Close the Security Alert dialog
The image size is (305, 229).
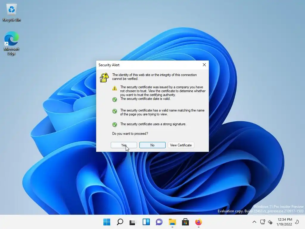click(204, 65)
